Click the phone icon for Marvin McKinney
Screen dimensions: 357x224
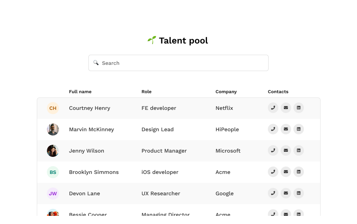pyautogui.click(x=273, y=129)
